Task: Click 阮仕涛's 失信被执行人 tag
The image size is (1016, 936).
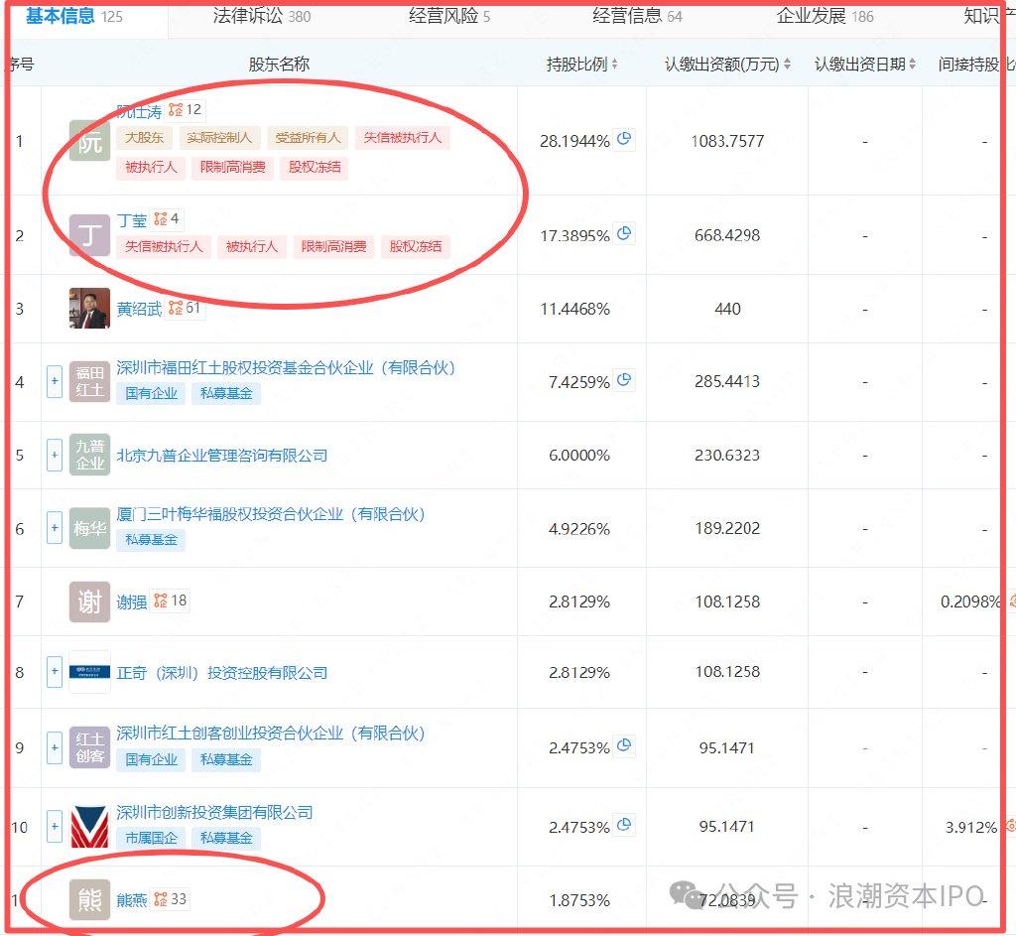Action: (x=403, y=137)
